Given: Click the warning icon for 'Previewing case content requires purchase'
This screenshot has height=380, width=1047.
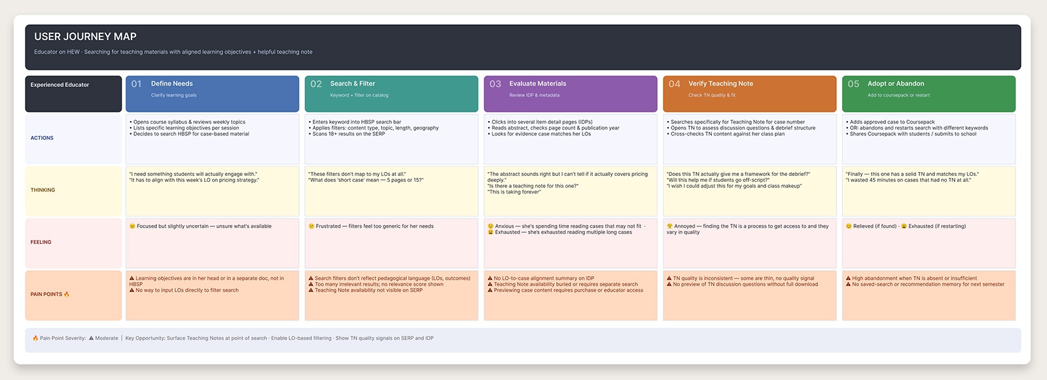Looking at the screenshot, I should click(x=490, y=290).
